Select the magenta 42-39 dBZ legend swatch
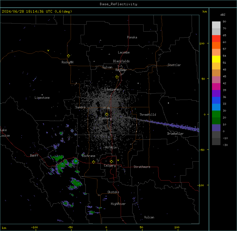Viewport: 237px width, 231px height. (216, 86)
